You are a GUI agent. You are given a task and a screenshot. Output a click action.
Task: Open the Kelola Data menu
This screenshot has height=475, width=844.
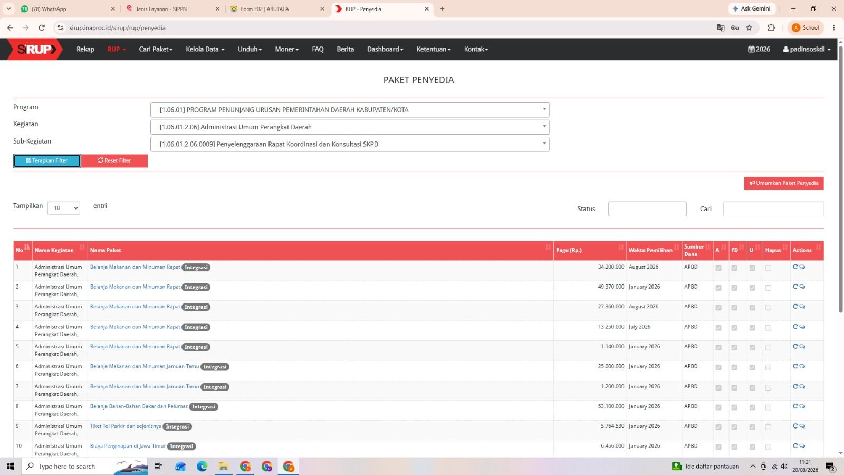pyautogui.click(x=205, y=49)
